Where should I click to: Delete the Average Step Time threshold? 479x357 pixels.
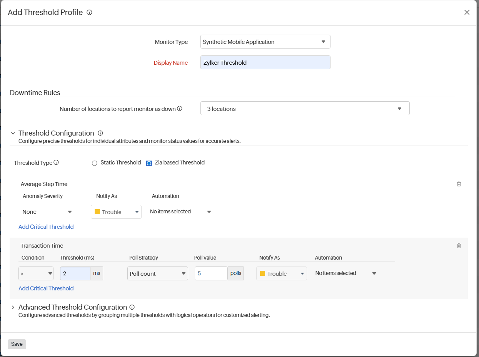tap(459, 184)
